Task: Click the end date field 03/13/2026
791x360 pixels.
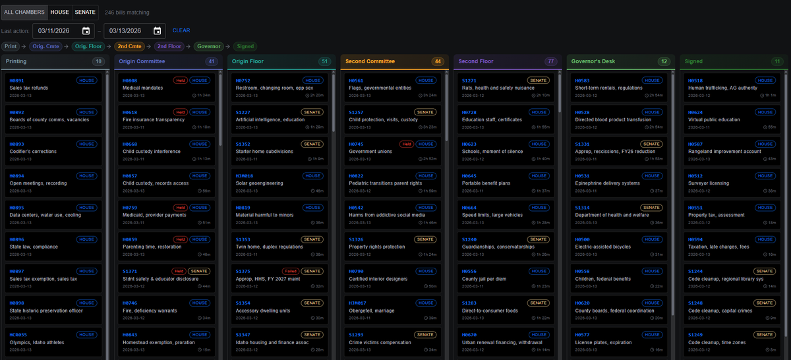Action: pyautogui.click(x=134, y=30)
